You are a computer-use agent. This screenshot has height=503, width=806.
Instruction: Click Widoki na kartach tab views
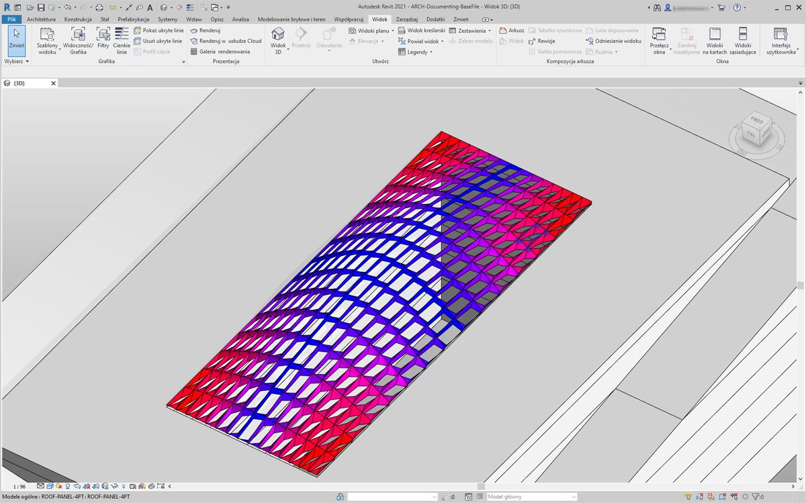pos(715,40)
